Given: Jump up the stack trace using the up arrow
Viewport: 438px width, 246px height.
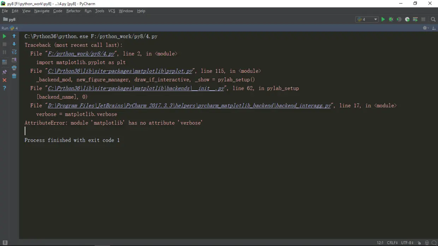Looking at the screenshot, I should (x=14, y=36).
